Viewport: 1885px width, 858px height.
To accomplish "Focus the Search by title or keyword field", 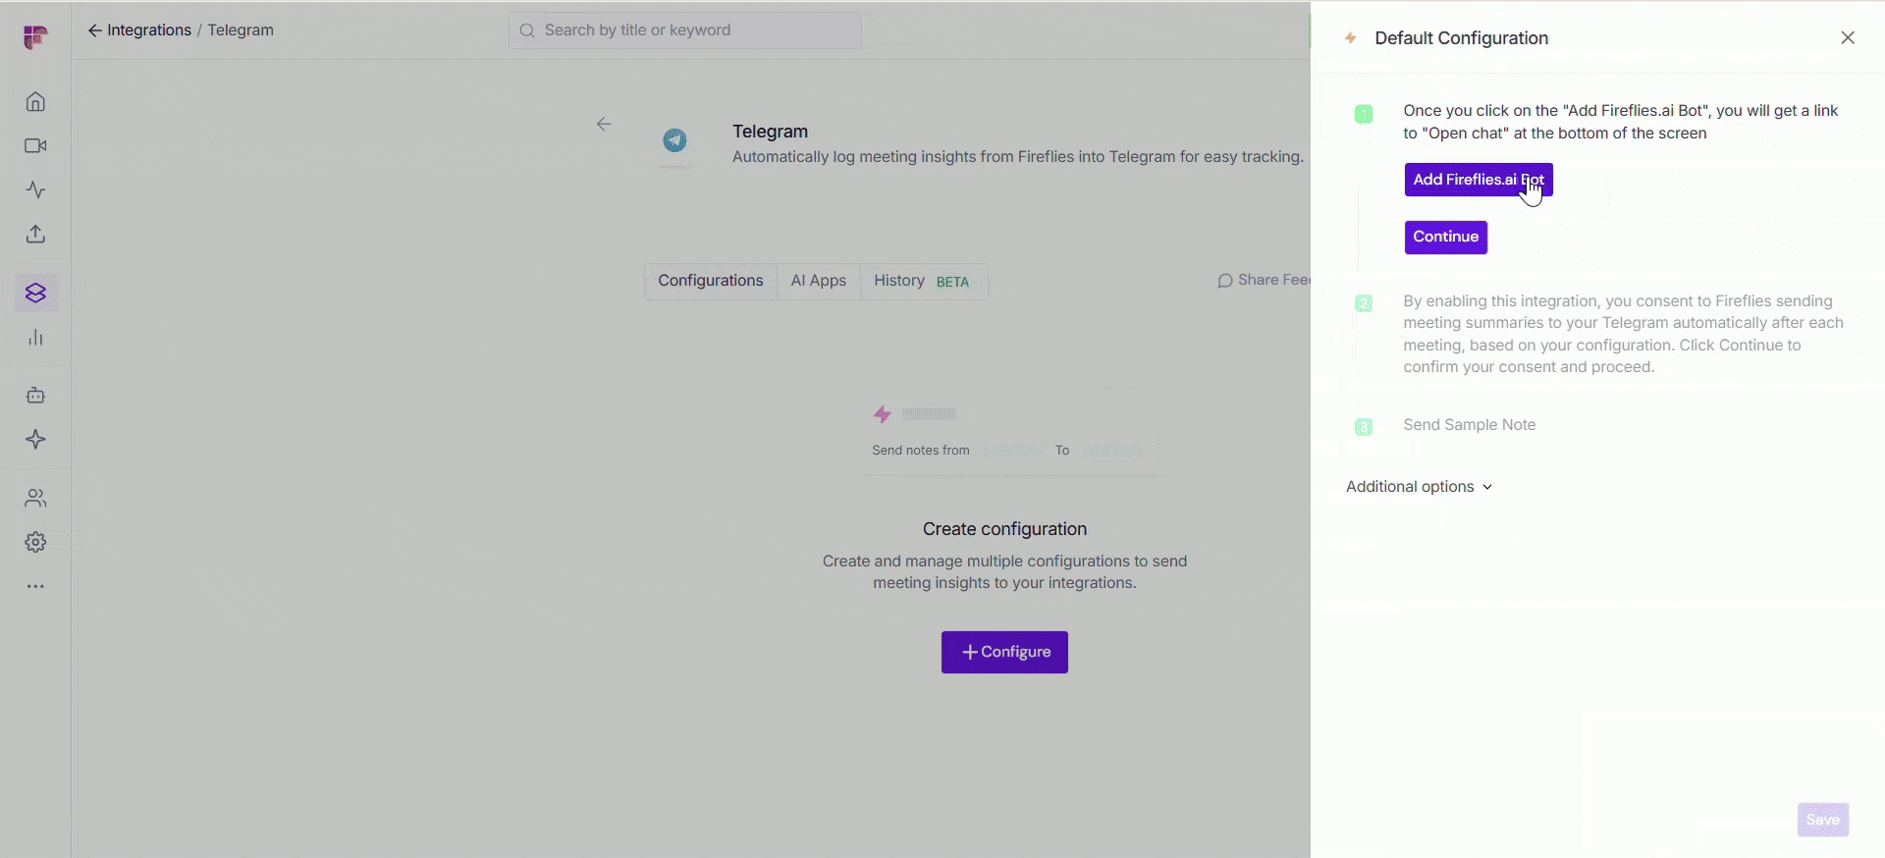I will pos(685,30).
